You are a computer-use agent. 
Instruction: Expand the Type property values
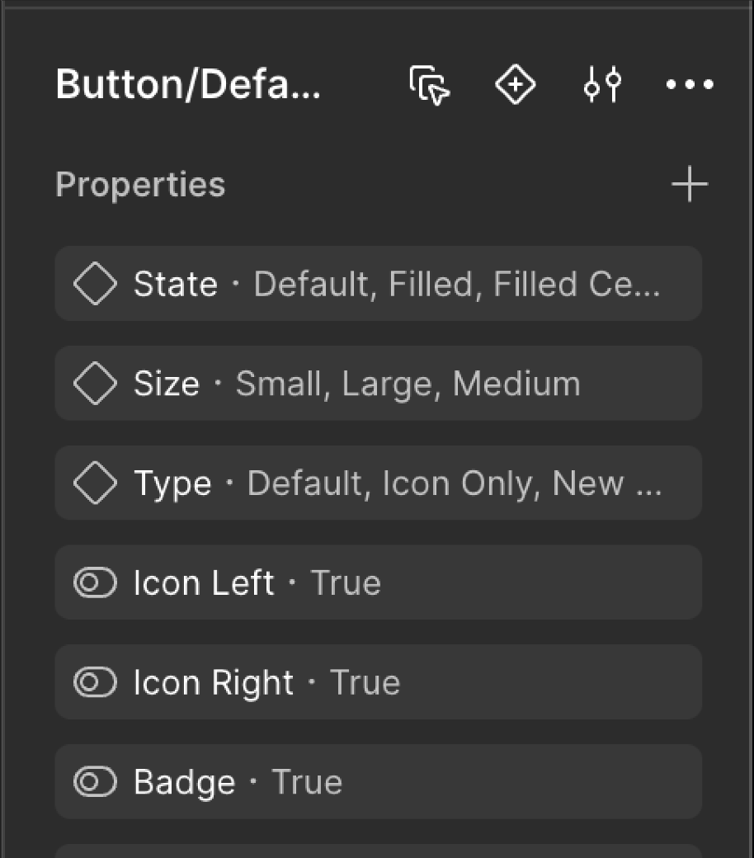coord(377,483)
